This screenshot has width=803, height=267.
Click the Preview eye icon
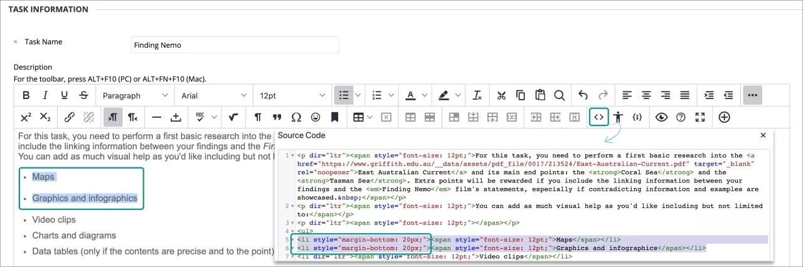(661, 117)
